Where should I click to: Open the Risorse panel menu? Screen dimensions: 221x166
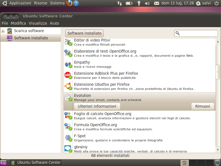click(41, 3)
